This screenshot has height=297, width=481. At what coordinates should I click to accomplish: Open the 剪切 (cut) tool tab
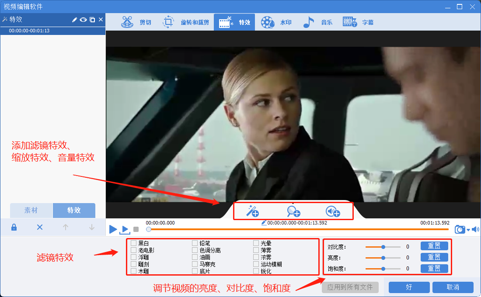pyautogui.click(x=136, y=22)
